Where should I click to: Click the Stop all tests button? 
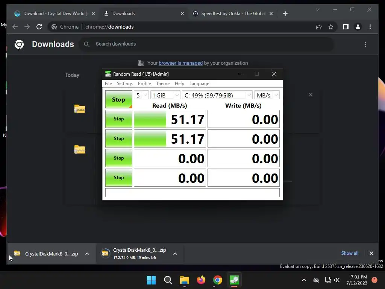(x=118, y=99)
